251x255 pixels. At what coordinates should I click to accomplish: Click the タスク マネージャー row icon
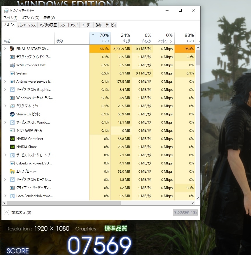tap(12, 106)
